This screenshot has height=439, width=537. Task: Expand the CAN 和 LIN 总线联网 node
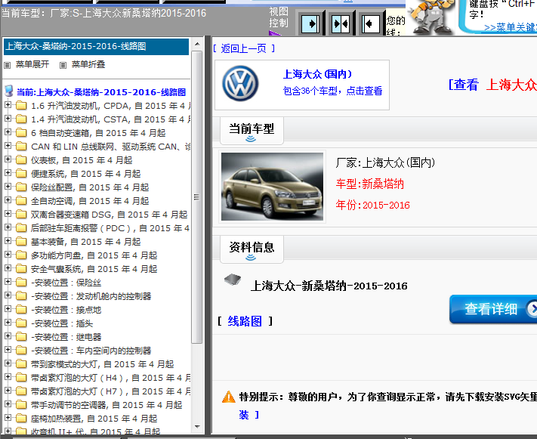(x=8, y=146)
